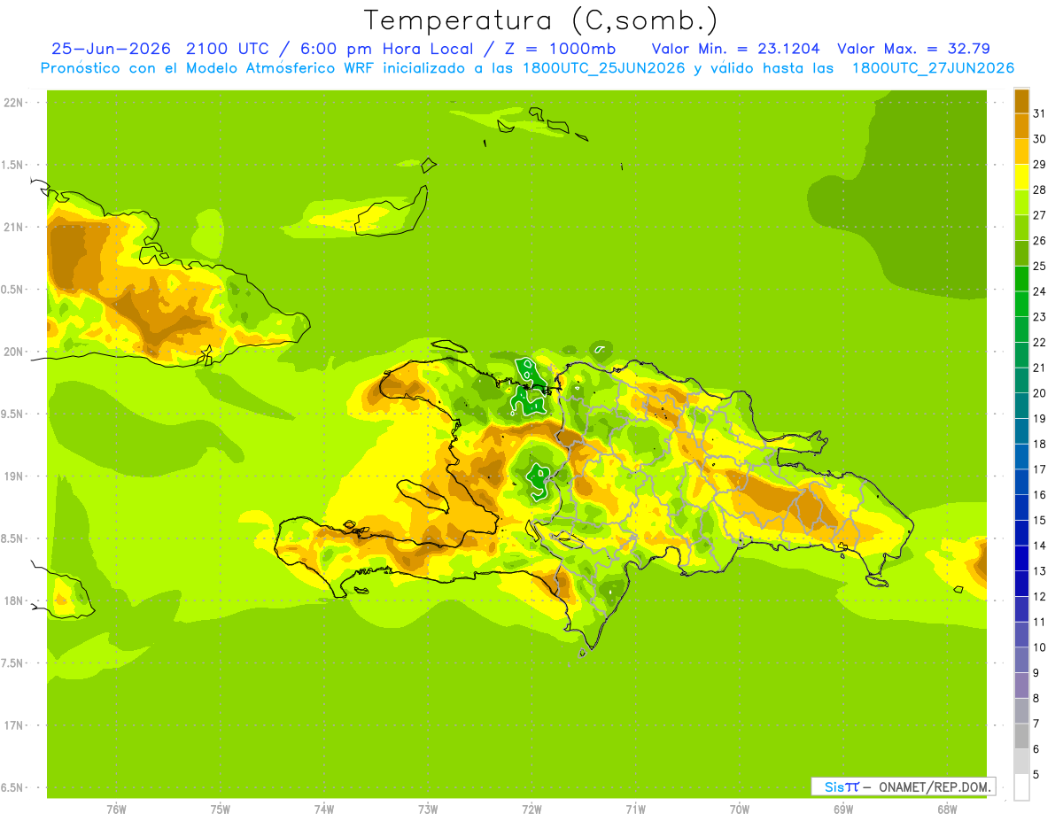Click the '6.5N' latitude axis label

[x=12, y=787]
